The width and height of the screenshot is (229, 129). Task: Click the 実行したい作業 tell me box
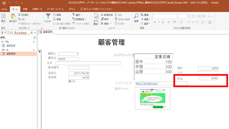coord(97,9)
